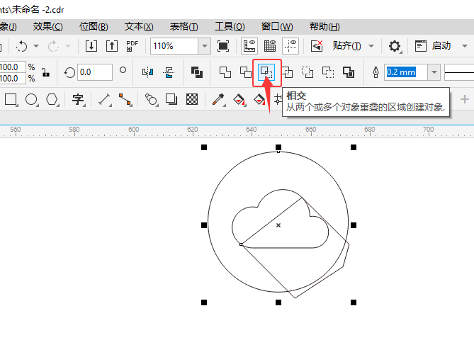The image size is (474, 357).
Task: Click the center X marker of selection
Action: coord(278,225)
